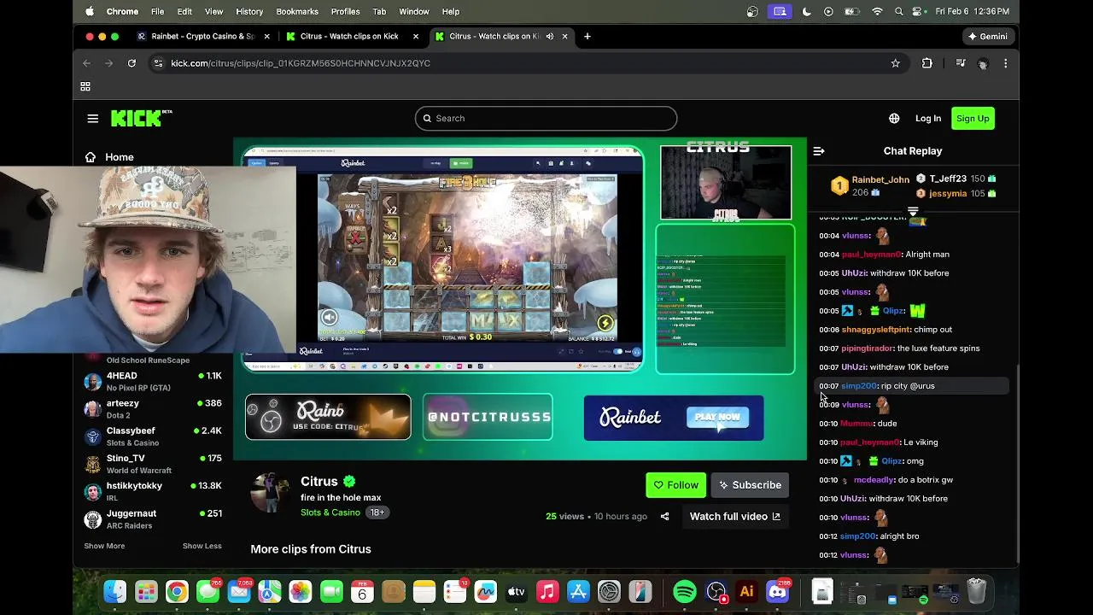The width and height of the screenshot is (1093, 615).
Task: Open the Chrome extensions puzzle icon
Action: click(927, 63)
